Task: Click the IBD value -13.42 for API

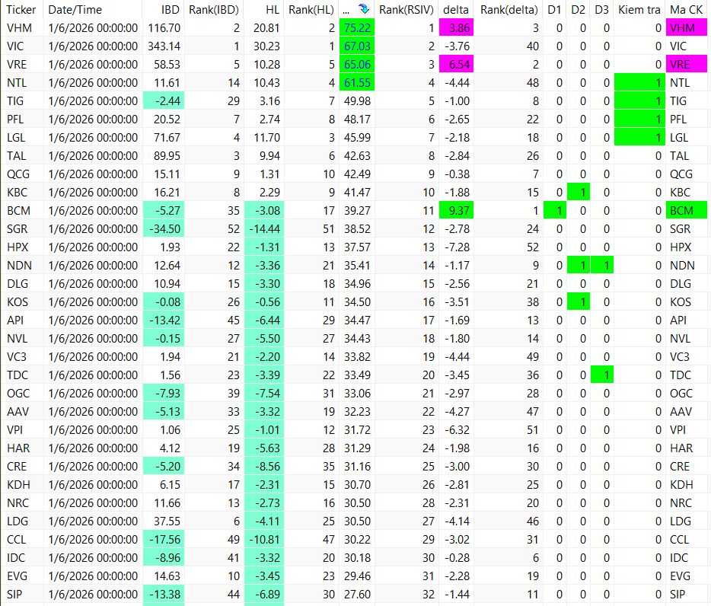Action: point(164,321)
